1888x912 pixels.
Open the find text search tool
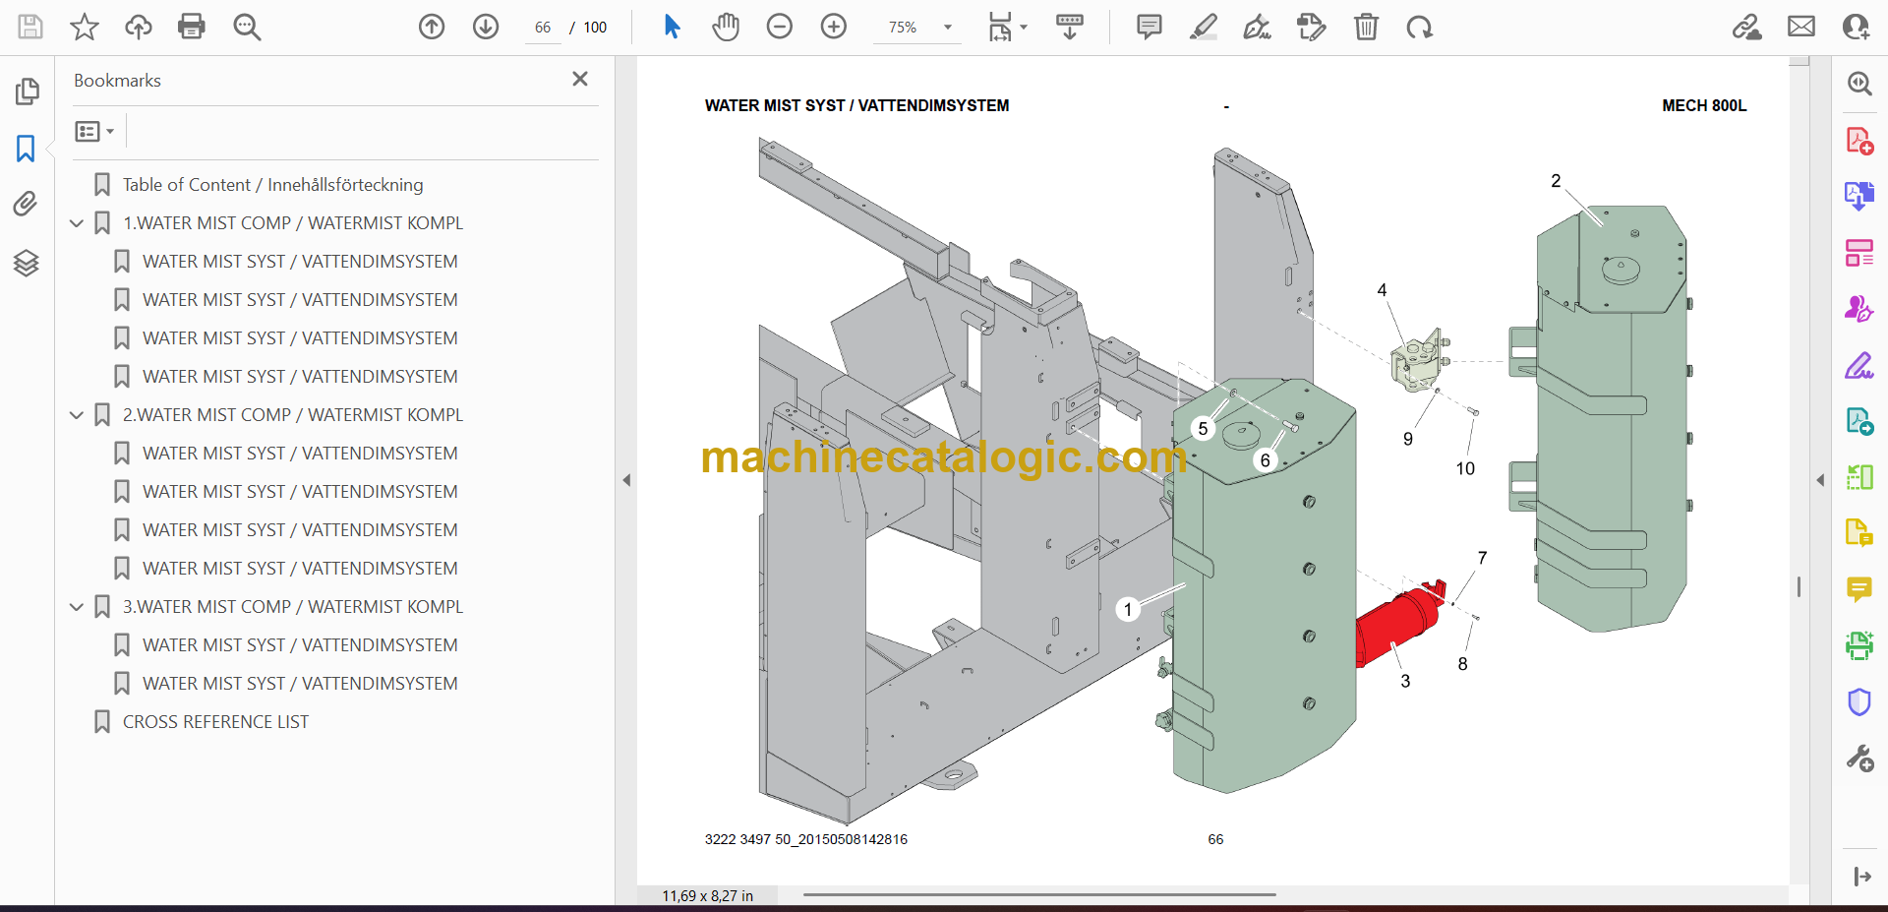click(x=247, y=27)
